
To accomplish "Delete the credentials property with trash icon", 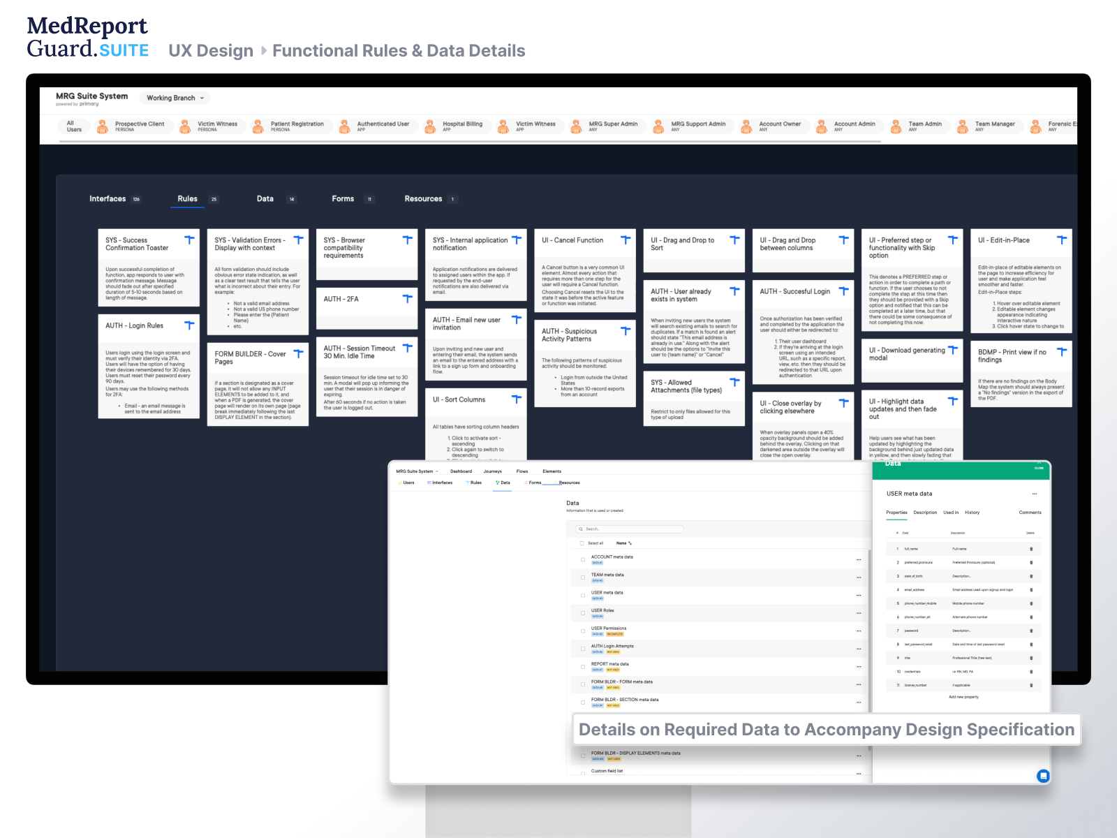I will point(1031,672).
